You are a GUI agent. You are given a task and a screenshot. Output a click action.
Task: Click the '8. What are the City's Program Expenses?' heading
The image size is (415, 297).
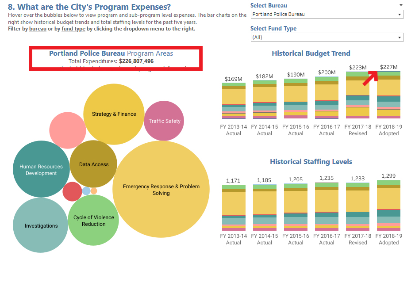[89, 7]
